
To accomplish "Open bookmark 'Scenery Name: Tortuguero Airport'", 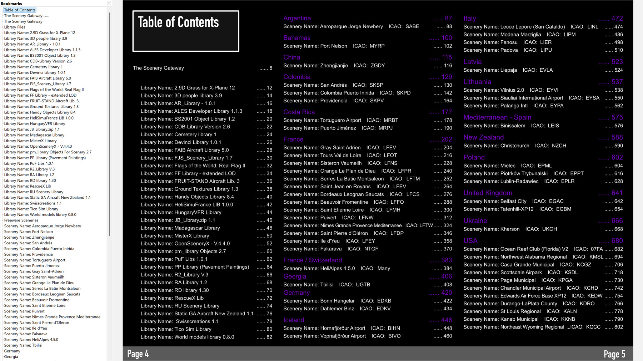I will pyautogui.click(x=35, y=260).
